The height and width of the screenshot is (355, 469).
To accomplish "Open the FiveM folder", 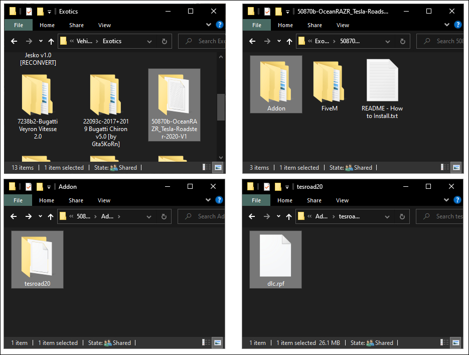I will (x=330, y=86).
